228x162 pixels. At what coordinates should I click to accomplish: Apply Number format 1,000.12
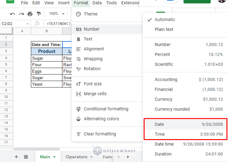tap(185, 45)
